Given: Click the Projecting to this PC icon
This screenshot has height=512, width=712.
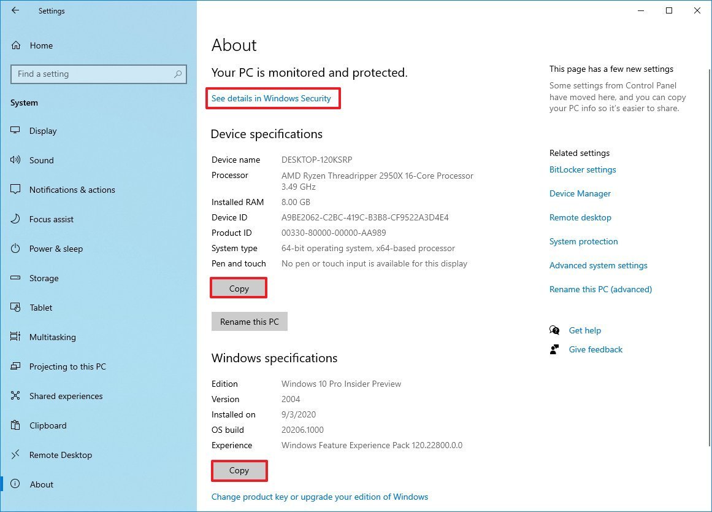Looking at the screenshot, I should pyautogui.click(x=15, y=366).
